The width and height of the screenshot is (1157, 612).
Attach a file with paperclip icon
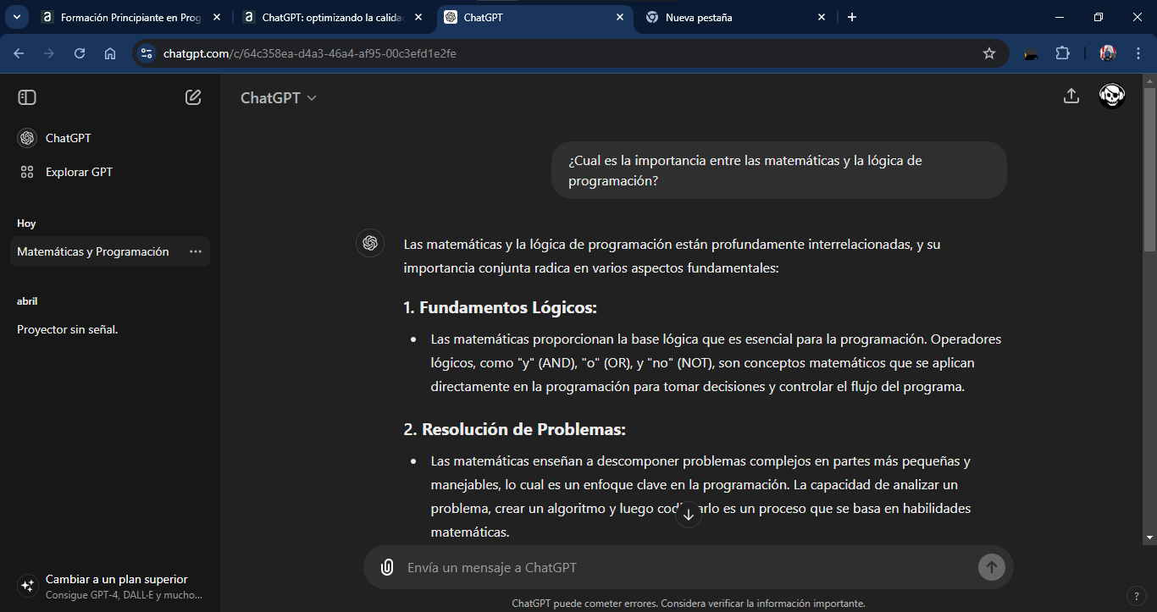pos(387,567)
